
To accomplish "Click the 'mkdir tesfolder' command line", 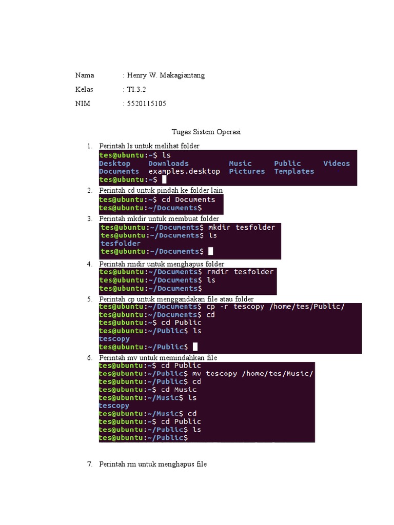I will pos(188,227).
